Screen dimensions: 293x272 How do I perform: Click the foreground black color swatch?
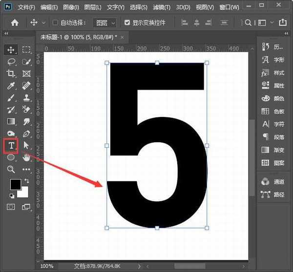coord(15,184)
